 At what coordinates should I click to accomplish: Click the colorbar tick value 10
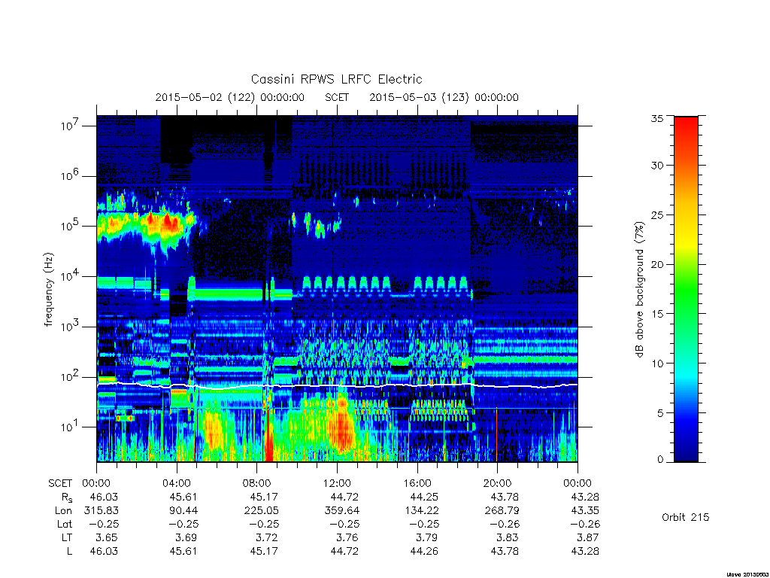[x=656, y=364]
